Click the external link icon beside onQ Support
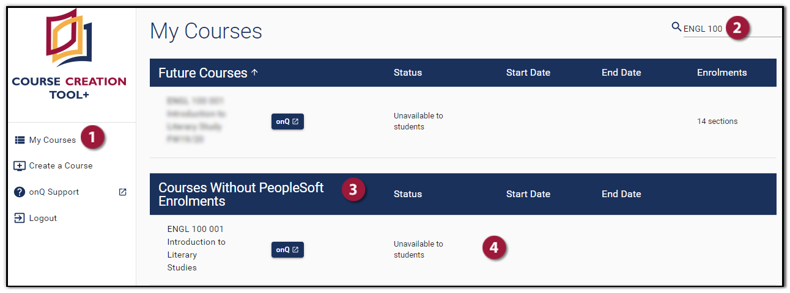Viewport: 790px width, 293px height. (x=123, y=192)
